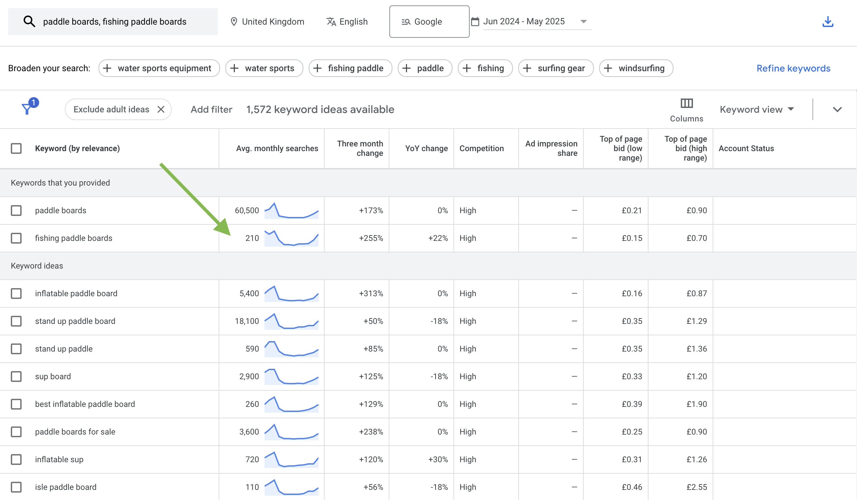857x500 pixels.
Task: Add plus icon for paddle chip
Action: coord(406,68)
